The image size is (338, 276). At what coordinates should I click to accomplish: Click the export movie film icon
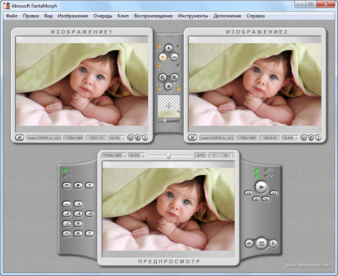(x=261, y=243)
